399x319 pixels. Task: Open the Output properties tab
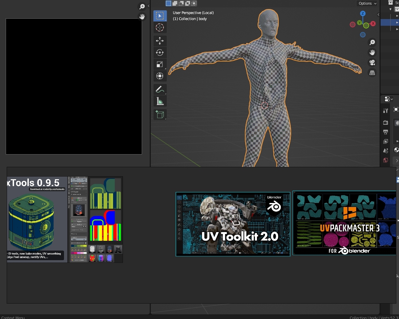click(386, 132)
